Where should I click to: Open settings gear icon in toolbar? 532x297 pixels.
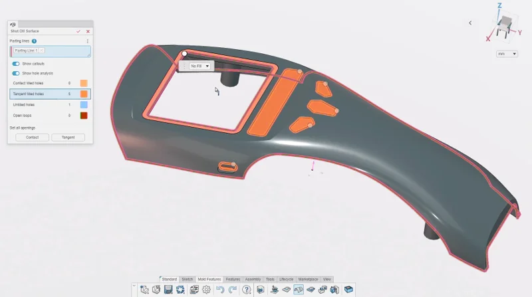click(206, 290)
